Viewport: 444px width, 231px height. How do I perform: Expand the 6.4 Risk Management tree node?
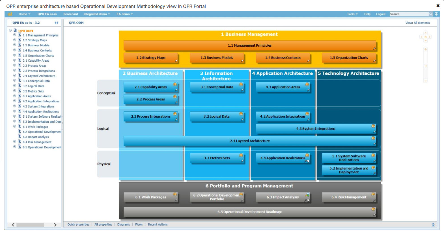[15, 142]
